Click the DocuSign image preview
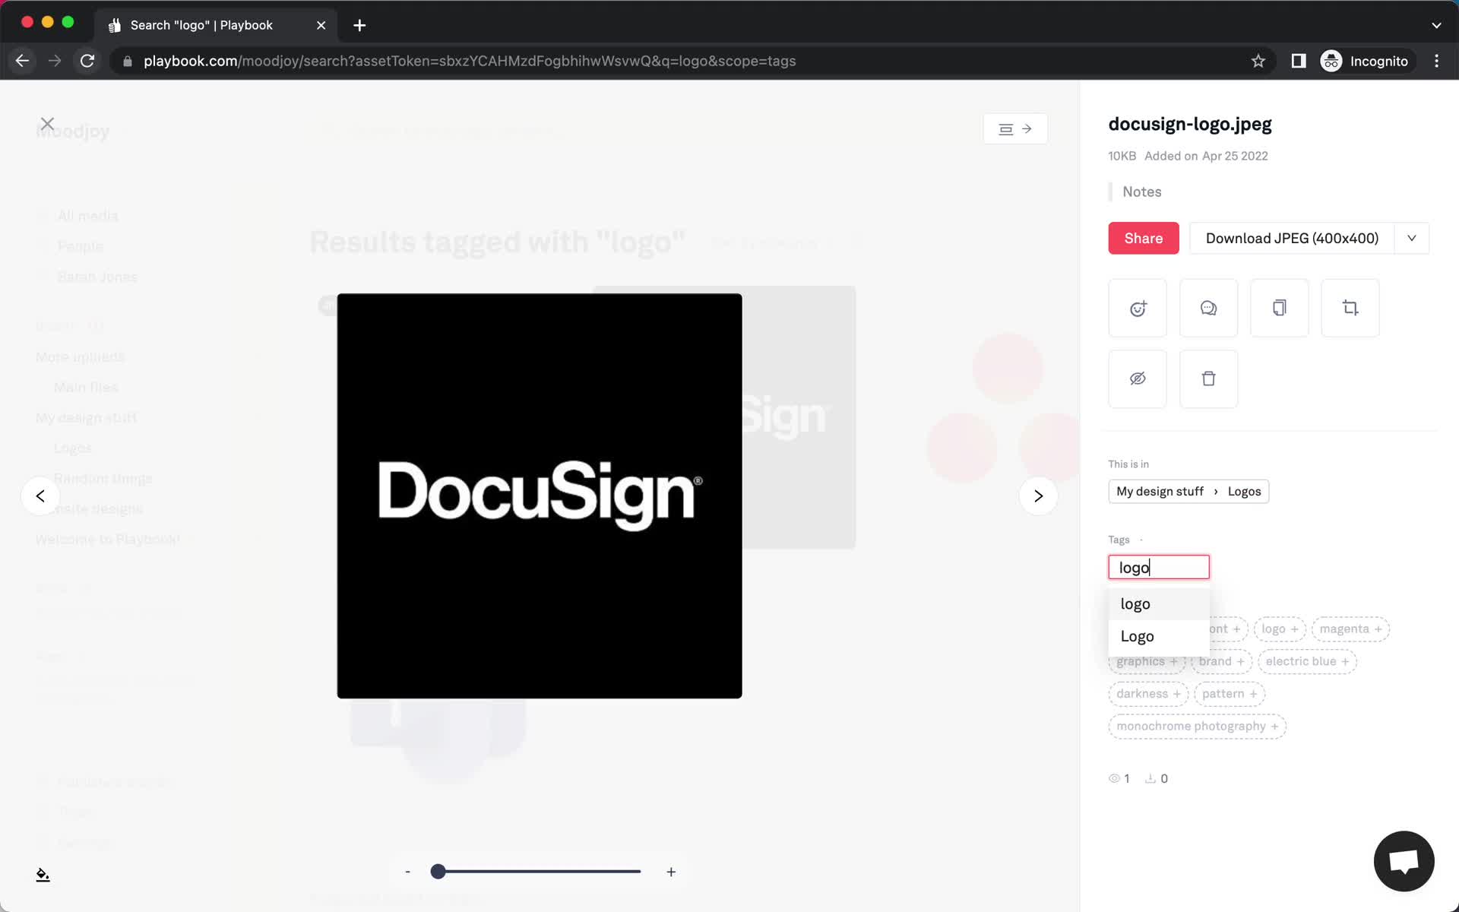Image resolution: width=1459 pixels, height=912 pixels. [540, 496]
